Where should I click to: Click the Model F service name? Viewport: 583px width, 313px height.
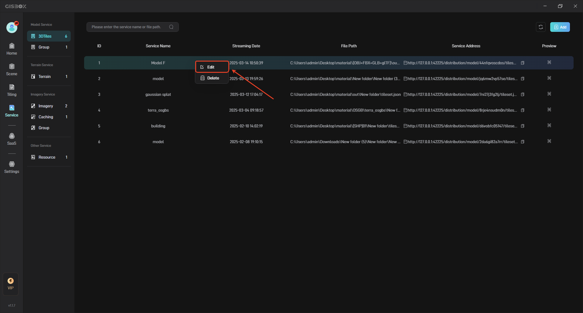pyautogui.click(x=158, y=63)
